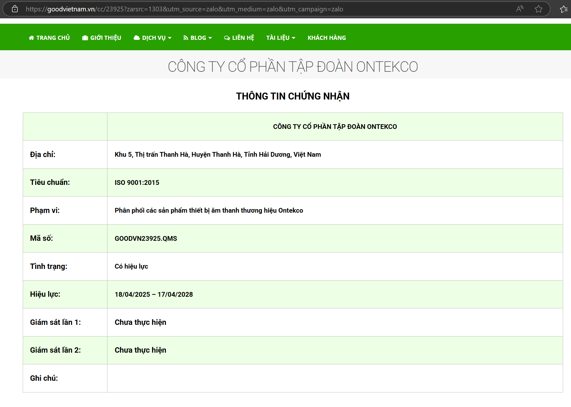Click the certificate code GOODVN23925.QMS
The height and width of the screenshot is (407, 571).
146,239
